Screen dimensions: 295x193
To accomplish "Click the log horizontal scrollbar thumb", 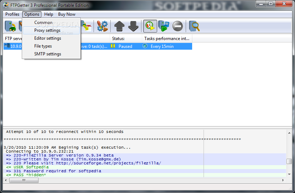I will [24, 180].
